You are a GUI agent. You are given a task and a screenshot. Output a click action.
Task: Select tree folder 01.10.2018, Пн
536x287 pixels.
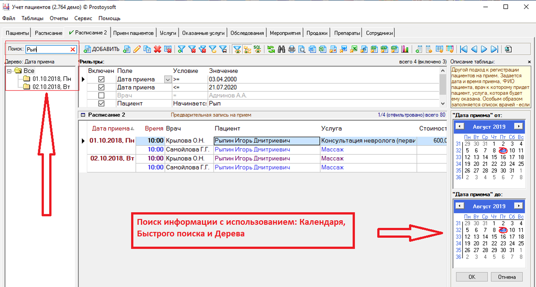click(x=52, y=79)
